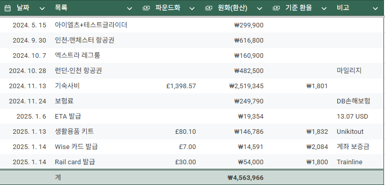This screenshot has height=185, width=385.
Task: Select the 계 total label
Action: [58, 177]
